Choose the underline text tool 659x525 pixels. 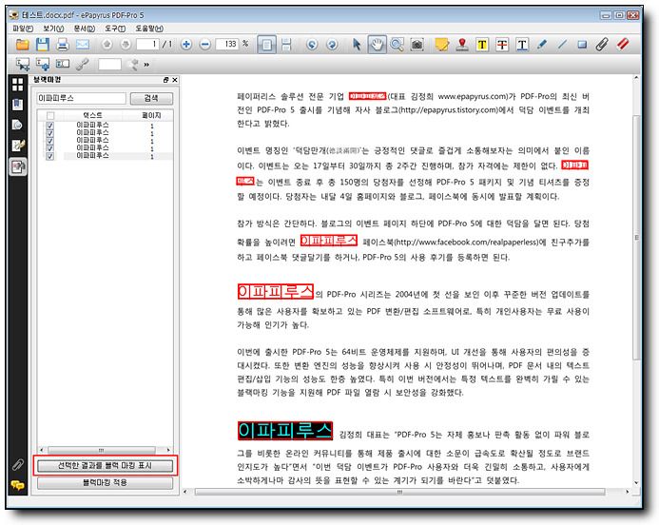tap(522, 44)
